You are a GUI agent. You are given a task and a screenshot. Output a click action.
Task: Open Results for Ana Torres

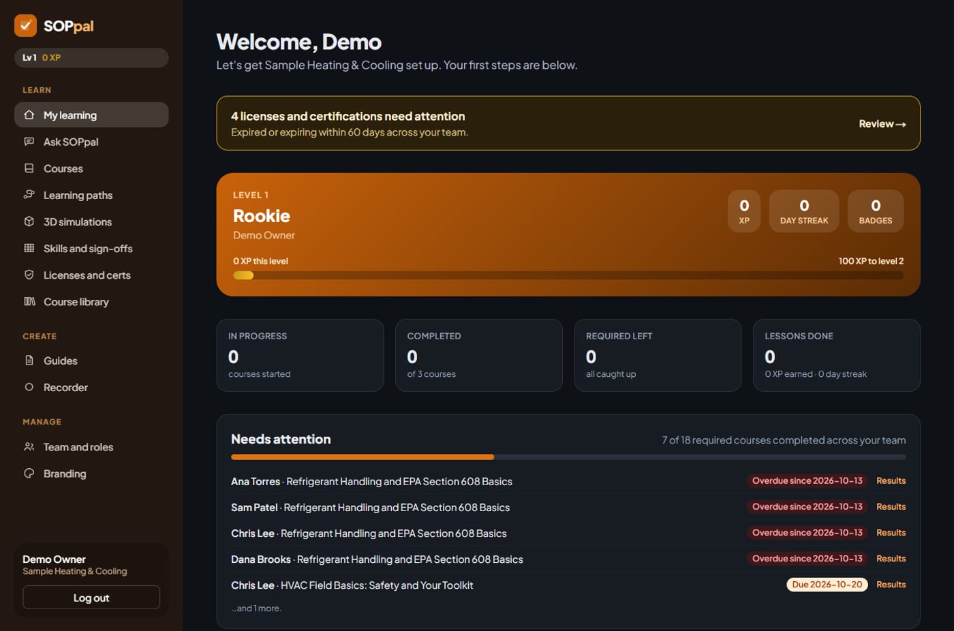click(x=891, y=480)
